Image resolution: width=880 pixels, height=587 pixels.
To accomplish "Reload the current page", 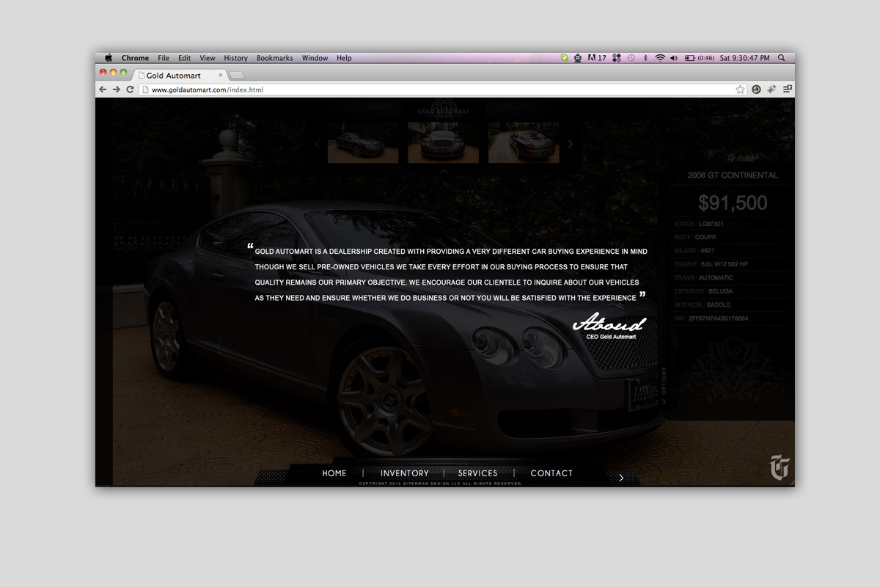I will click(x=130, y=90).
